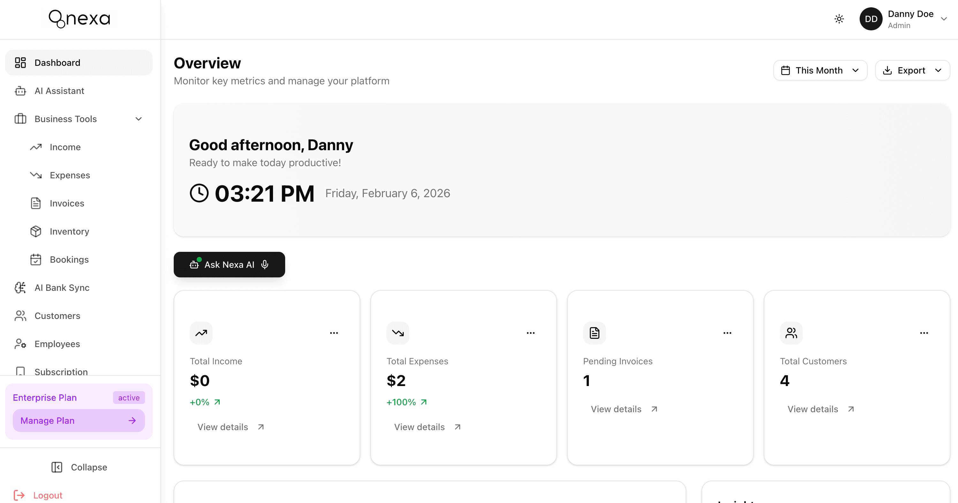Open the Invoices page from the sidebar
Viewport: 958px width, 503px height.
(x=67, y=203)
